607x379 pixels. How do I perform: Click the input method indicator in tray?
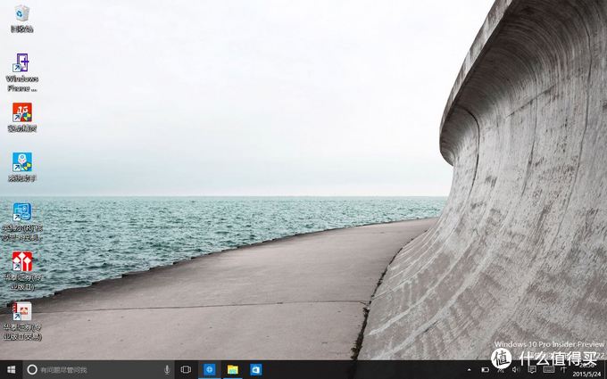click(x=563, y=370)
